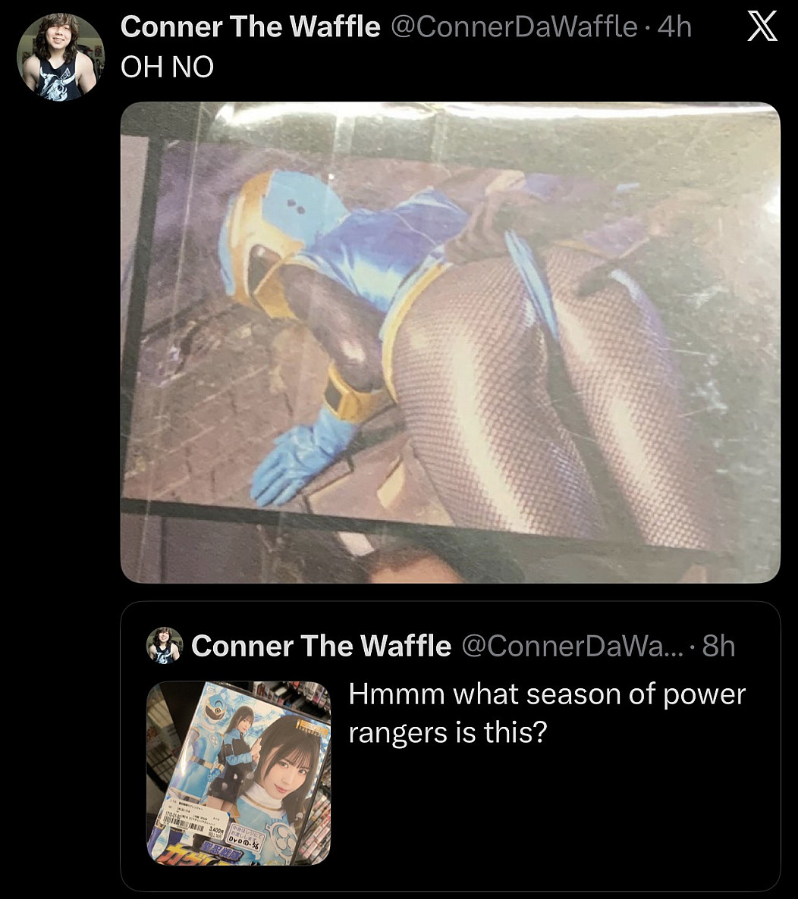The image size is (798, 899).
Task: Enlarge the main attached photo
Action: click(450, 342)
